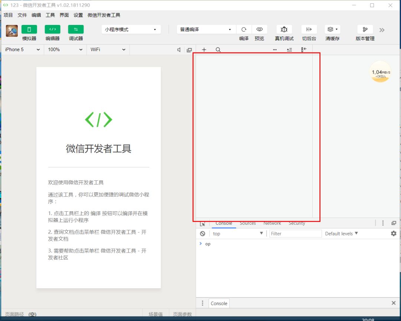
Task: Toggle the 编辑器 editor panel button
Action: click(x=52, y=29)
